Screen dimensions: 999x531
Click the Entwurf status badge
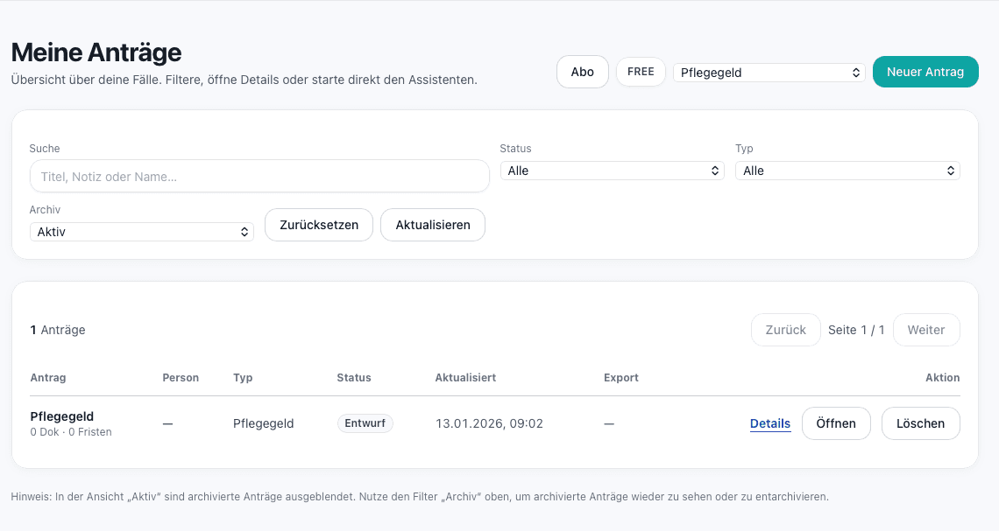click(365, 423)
